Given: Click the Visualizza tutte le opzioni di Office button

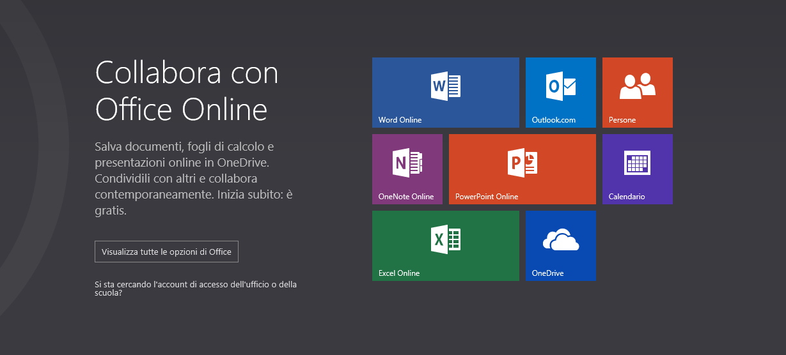Looking at the screenshot, I should tap(166, 252).
